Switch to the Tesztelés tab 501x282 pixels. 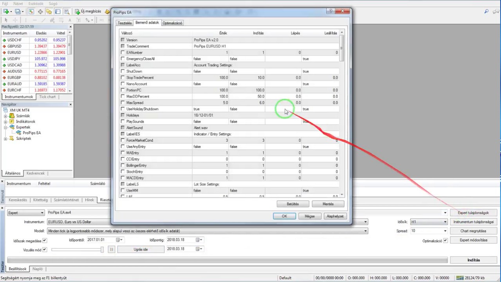125,23
